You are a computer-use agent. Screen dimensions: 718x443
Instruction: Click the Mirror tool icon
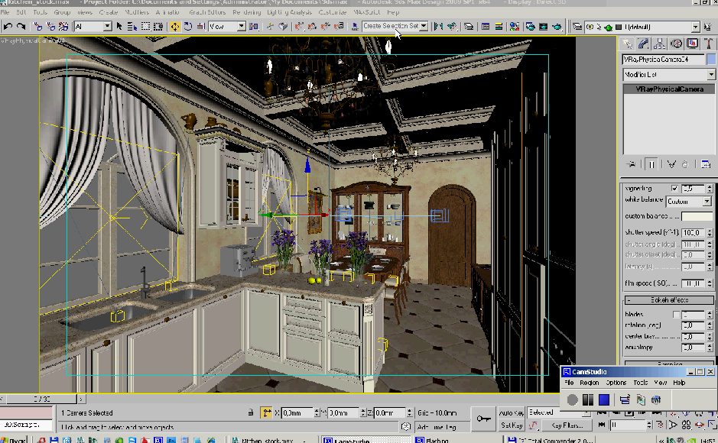[x=439, y=27]
